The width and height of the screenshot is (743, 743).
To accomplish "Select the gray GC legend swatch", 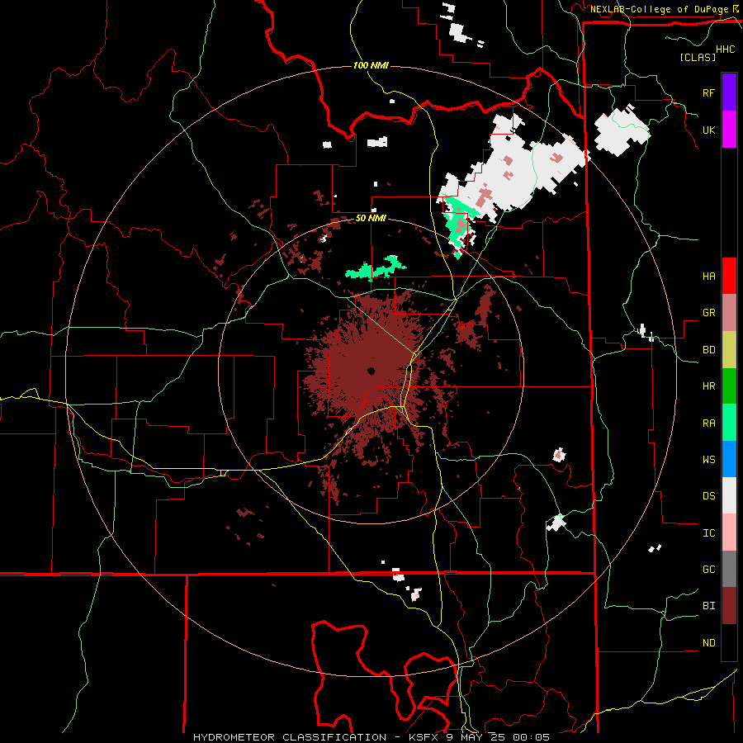I will (x=729, y=569).
